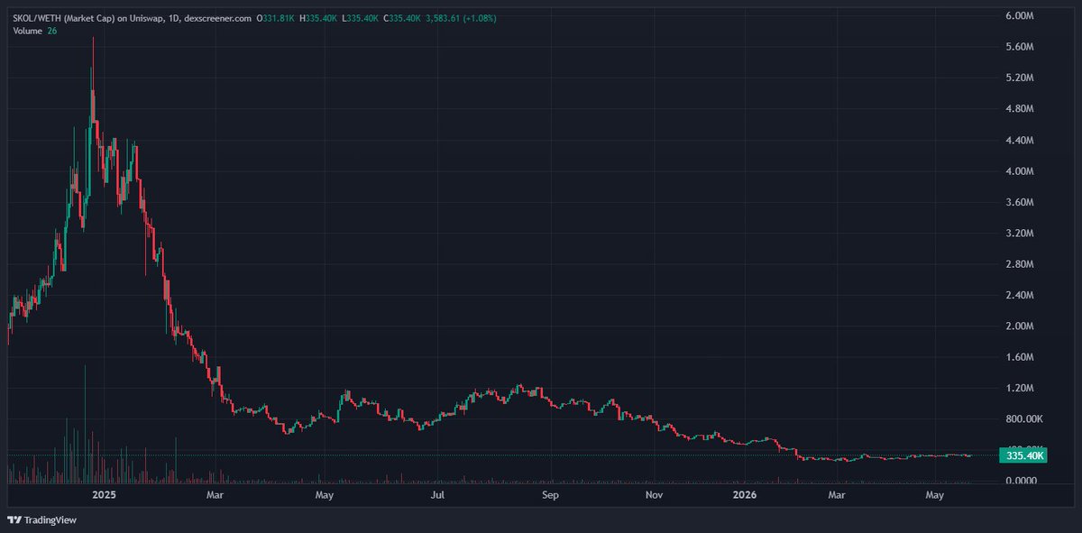Image resolution: width=1082 pixels, height=533 pixels.
Task: Select the Volume indicator label
Action: pyautogui.click(x=28, y=32)
